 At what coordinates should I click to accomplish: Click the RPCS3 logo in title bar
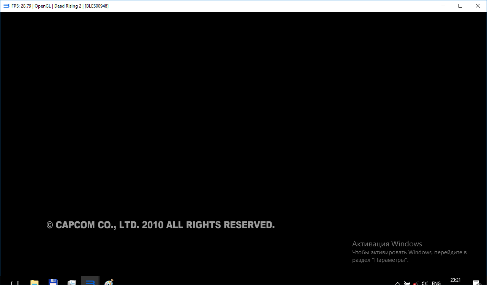[6, 6]
